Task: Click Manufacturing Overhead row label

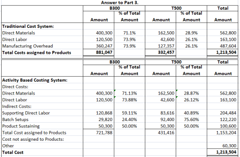Action: tap(27, 46)
